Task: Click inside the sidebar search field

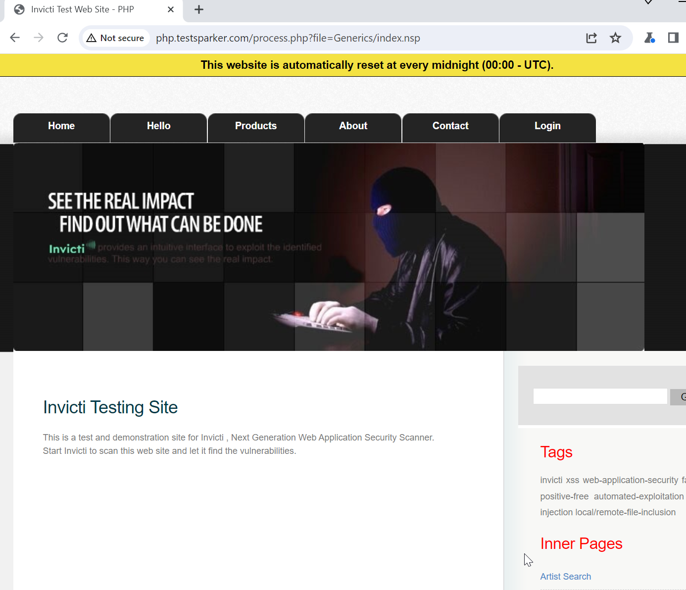Action: point(599,396)
